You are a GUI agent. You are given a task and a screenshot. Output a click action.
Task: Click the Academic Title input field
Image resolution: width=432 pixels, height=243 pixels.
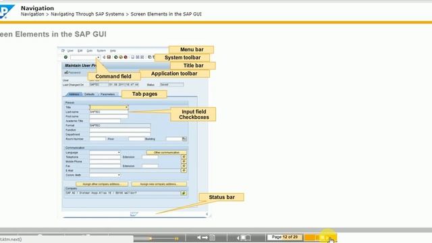tap(105, 121)
